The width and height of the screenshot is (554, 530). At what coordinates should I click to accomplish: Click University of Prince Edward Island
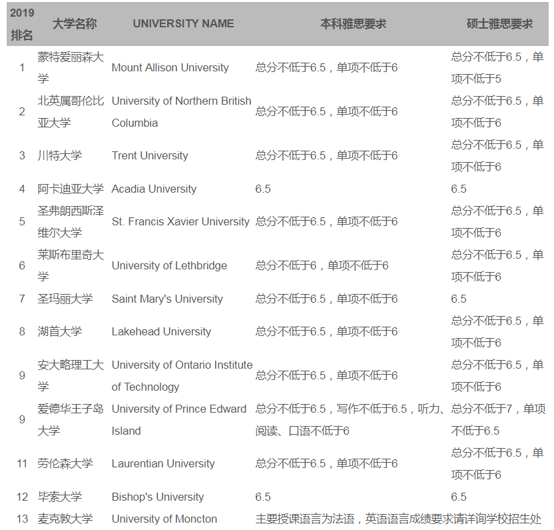178,419
